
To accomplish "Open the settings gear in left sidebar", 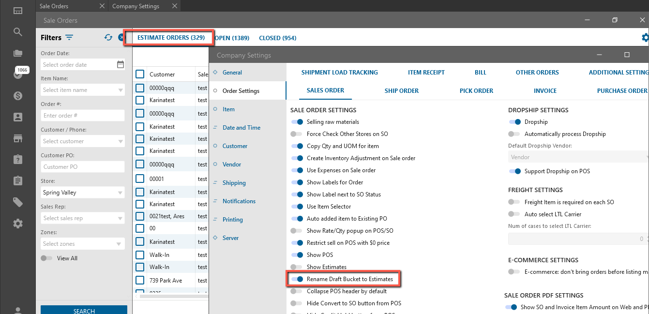I will (x=18, y=224).
